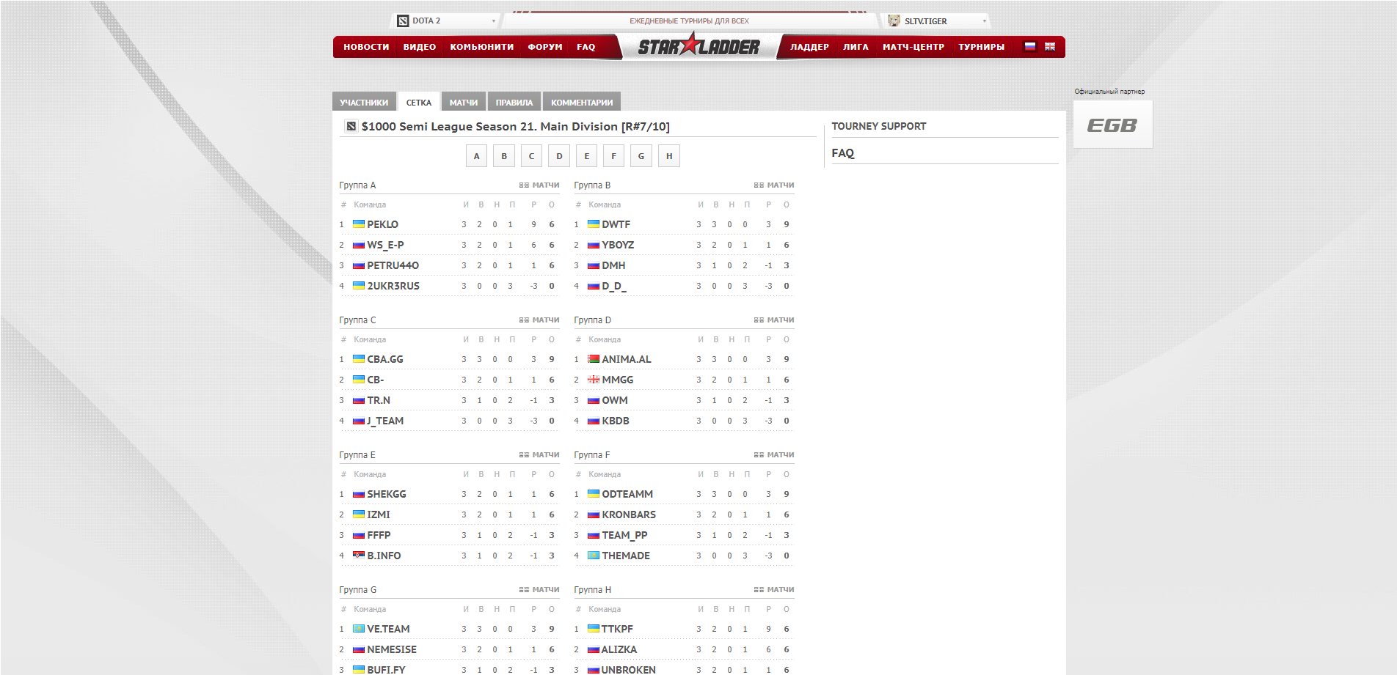This screenshot has height=675, width=1397.
Task: Click the SLTV.TIGER user avatar
Action: (894, 21)
